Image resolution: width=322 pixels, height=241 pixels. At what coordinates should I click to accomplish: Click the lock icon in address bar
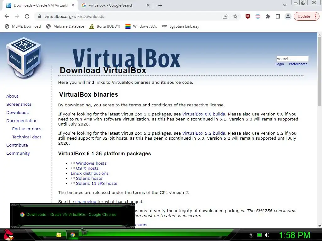(40, 16)
